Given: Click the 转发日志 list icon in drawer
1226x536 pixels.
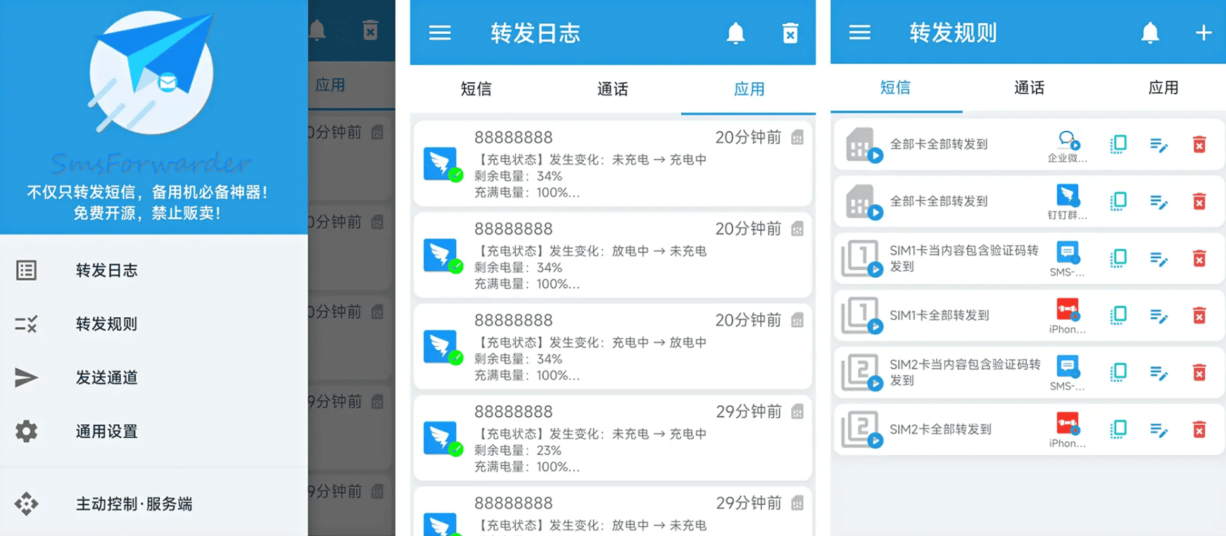Looking at the screenshot, I should [26, 270].
